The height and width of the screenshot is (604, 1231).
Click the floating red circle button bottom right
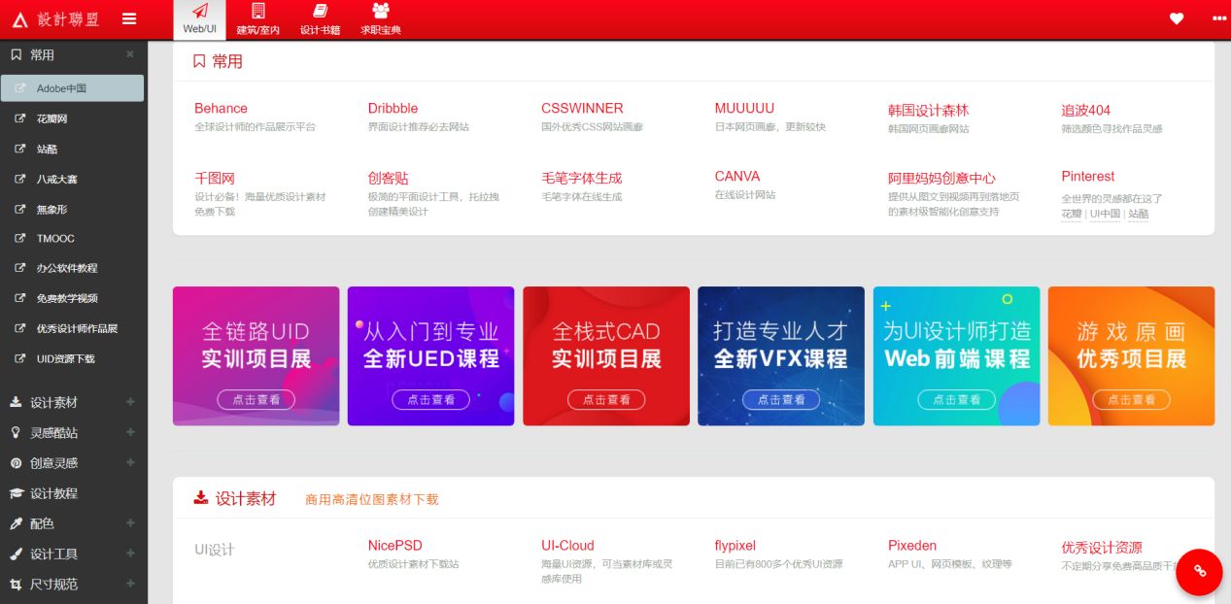pyautogui.click(x=1199, y=572)
